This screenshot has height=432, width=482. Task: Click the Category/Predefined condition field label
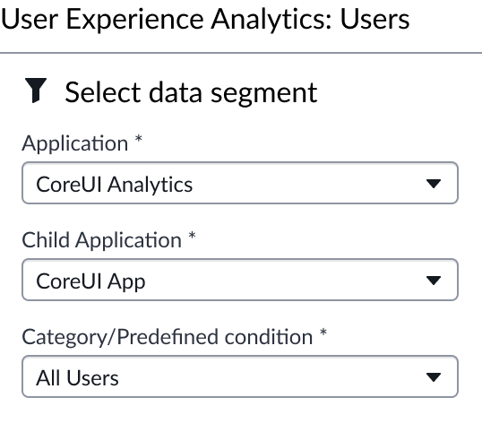coord(168,337)
